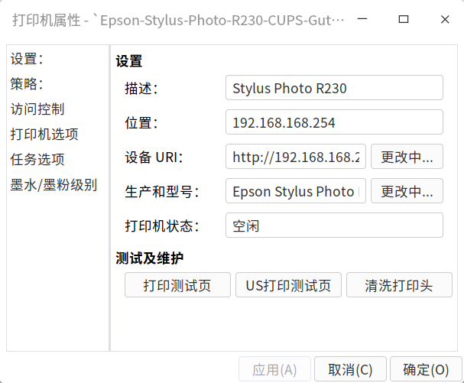This screenshot has height=383, width=464.
Task: Click the 设备 URI: label
Action: tap(154, 157)
